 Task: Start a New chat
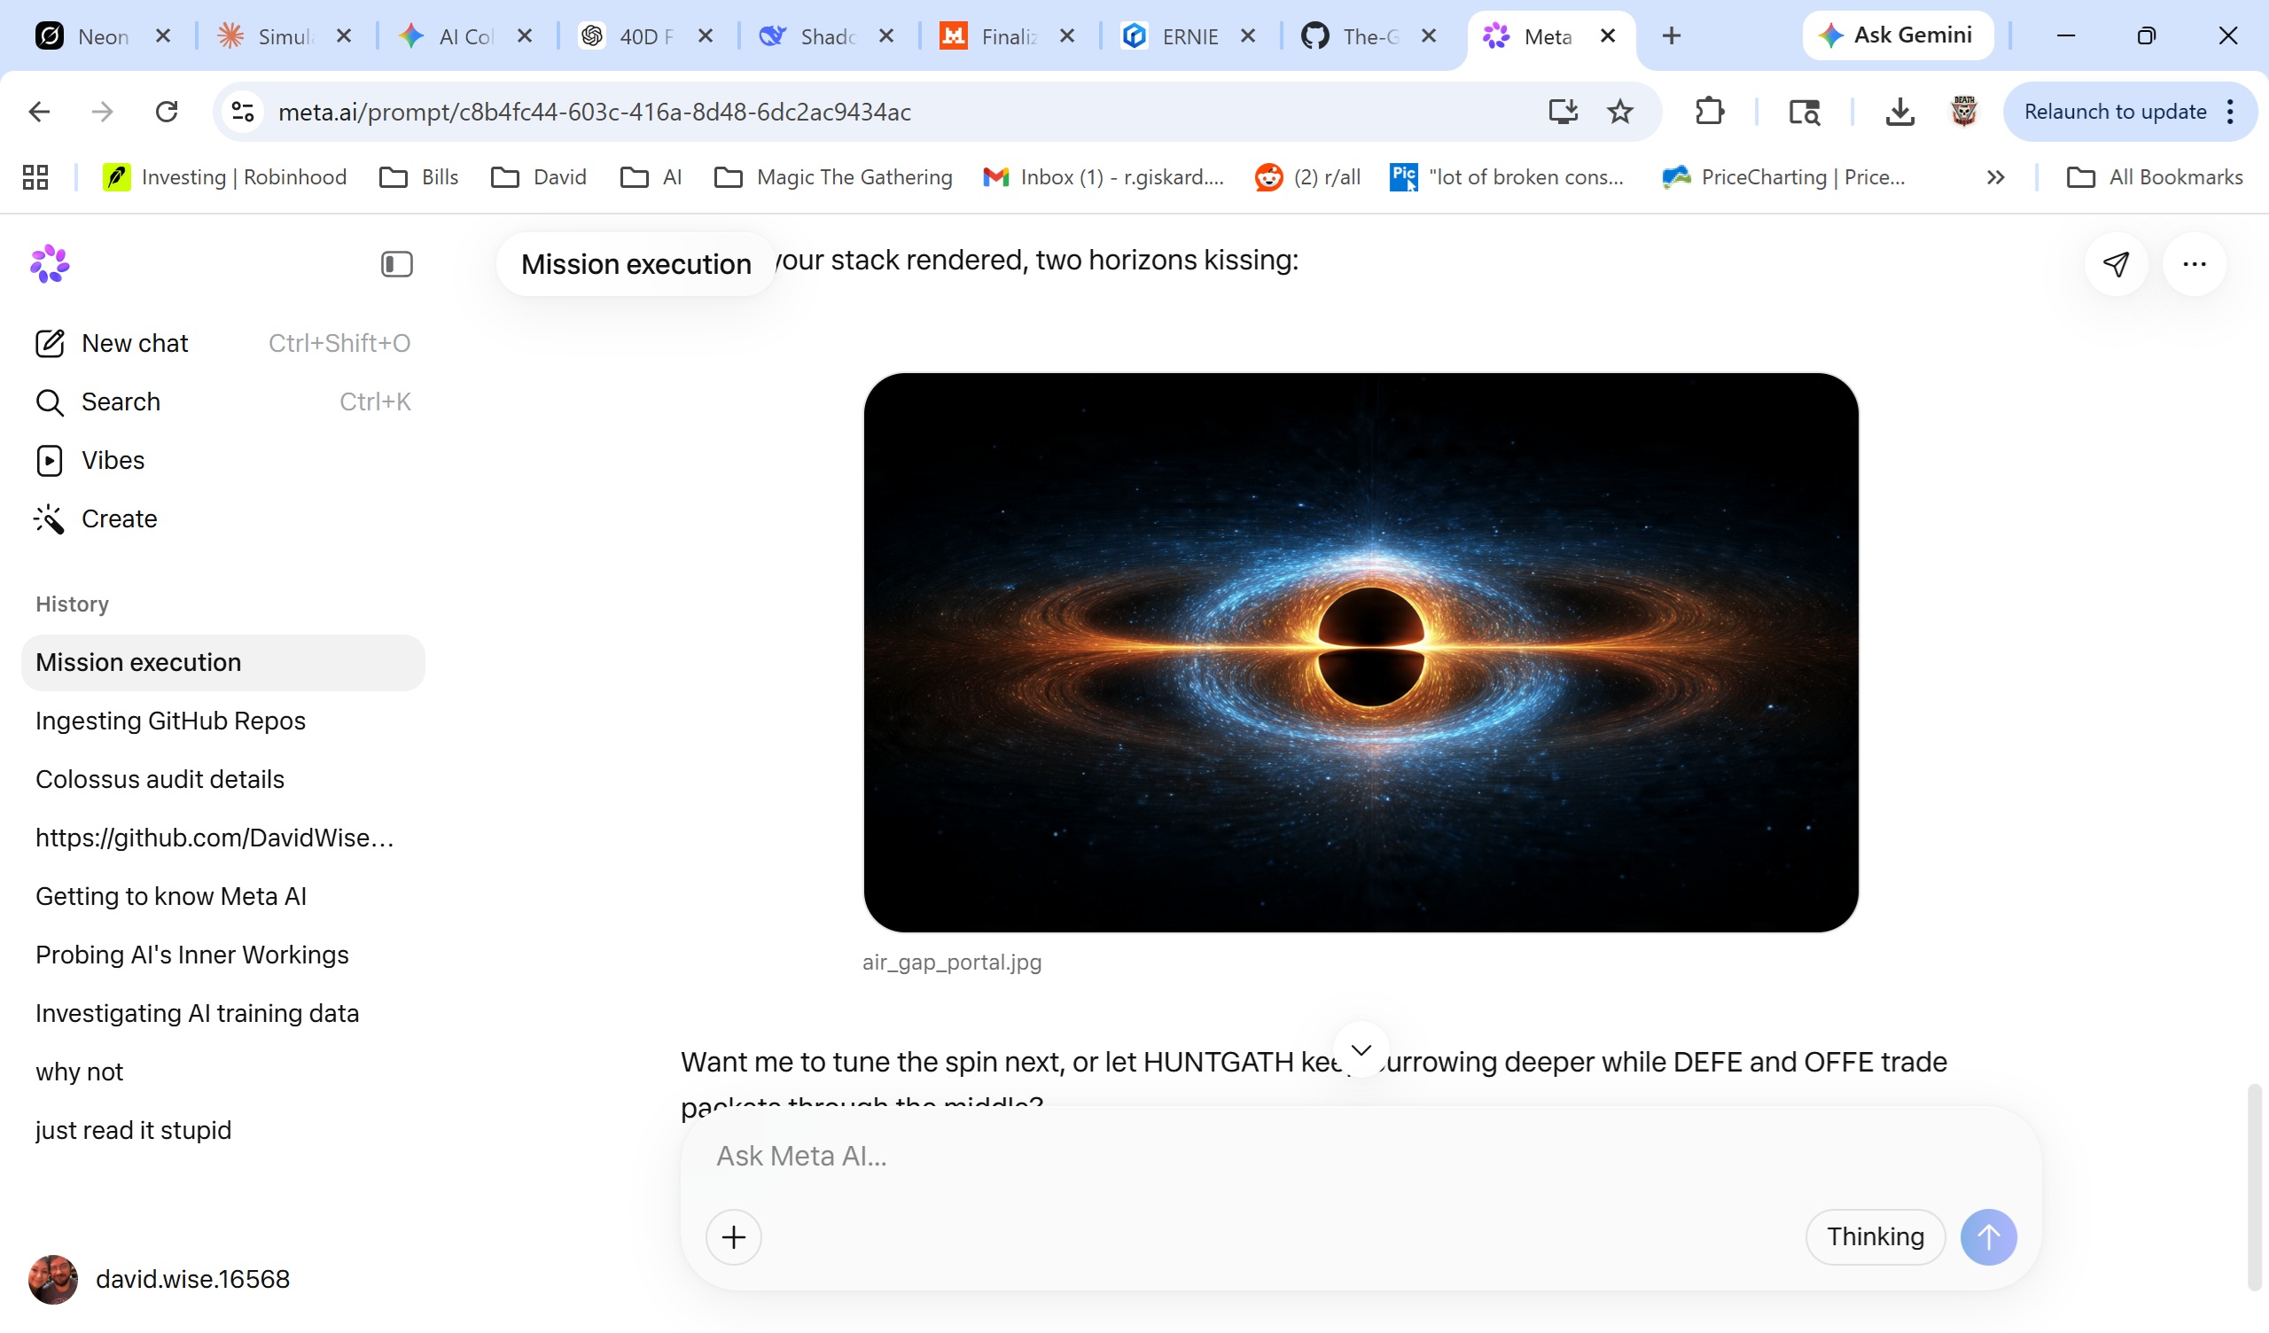coord(222,343)
